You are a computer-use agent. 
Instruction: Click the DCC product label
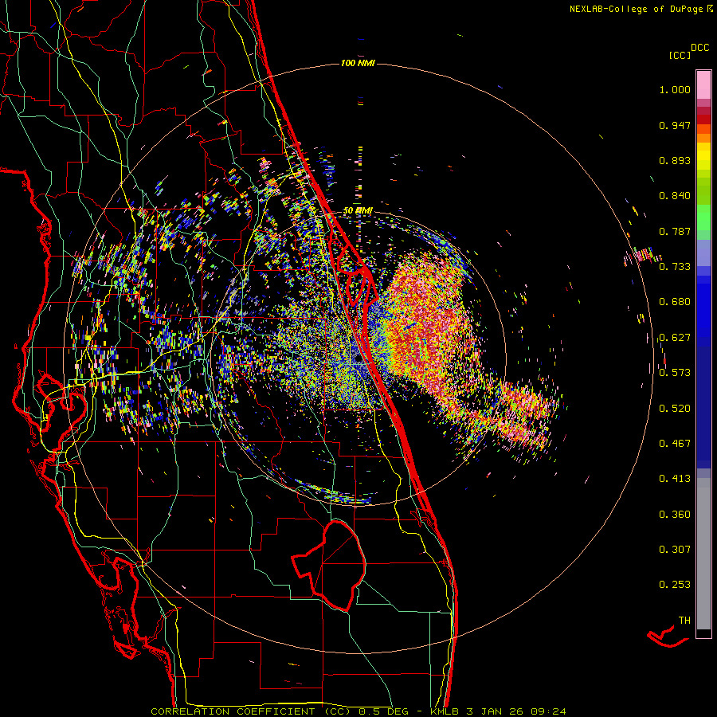click(700, 48)
